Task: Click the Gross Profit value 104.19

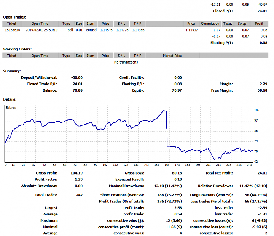Action: click(x=77, y=173)
